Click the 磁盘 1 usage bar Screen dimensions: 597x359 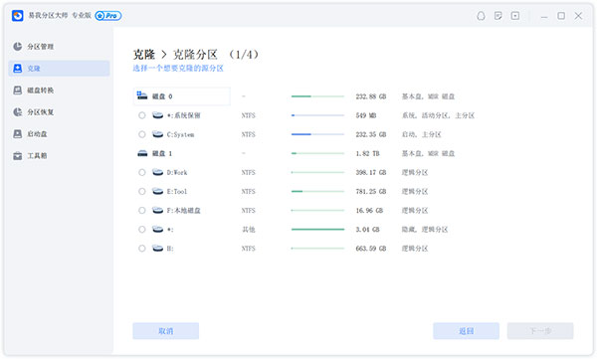[x=317, y=153]
